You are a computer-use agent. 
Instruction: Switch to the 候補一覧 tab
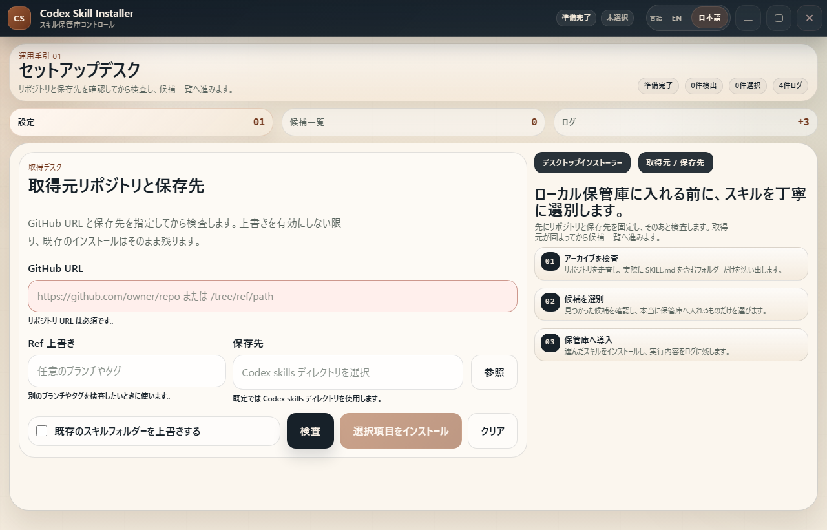[413, 122]
